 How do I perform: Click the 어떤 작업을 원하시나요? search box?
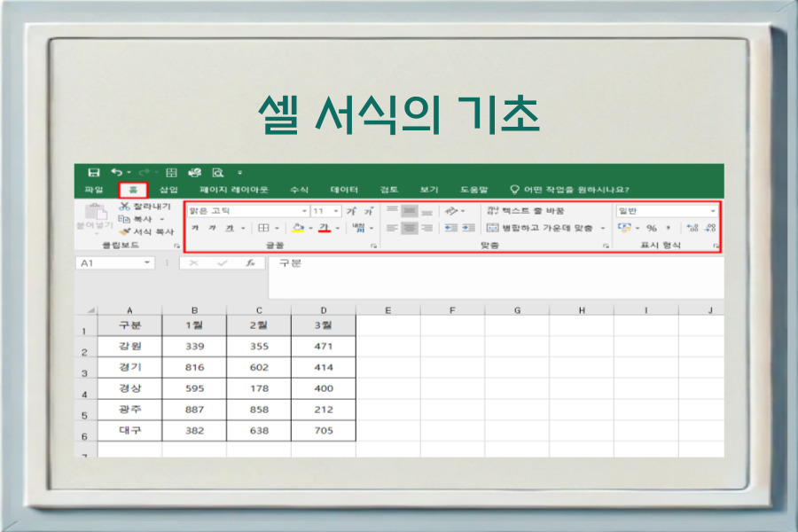570,190
